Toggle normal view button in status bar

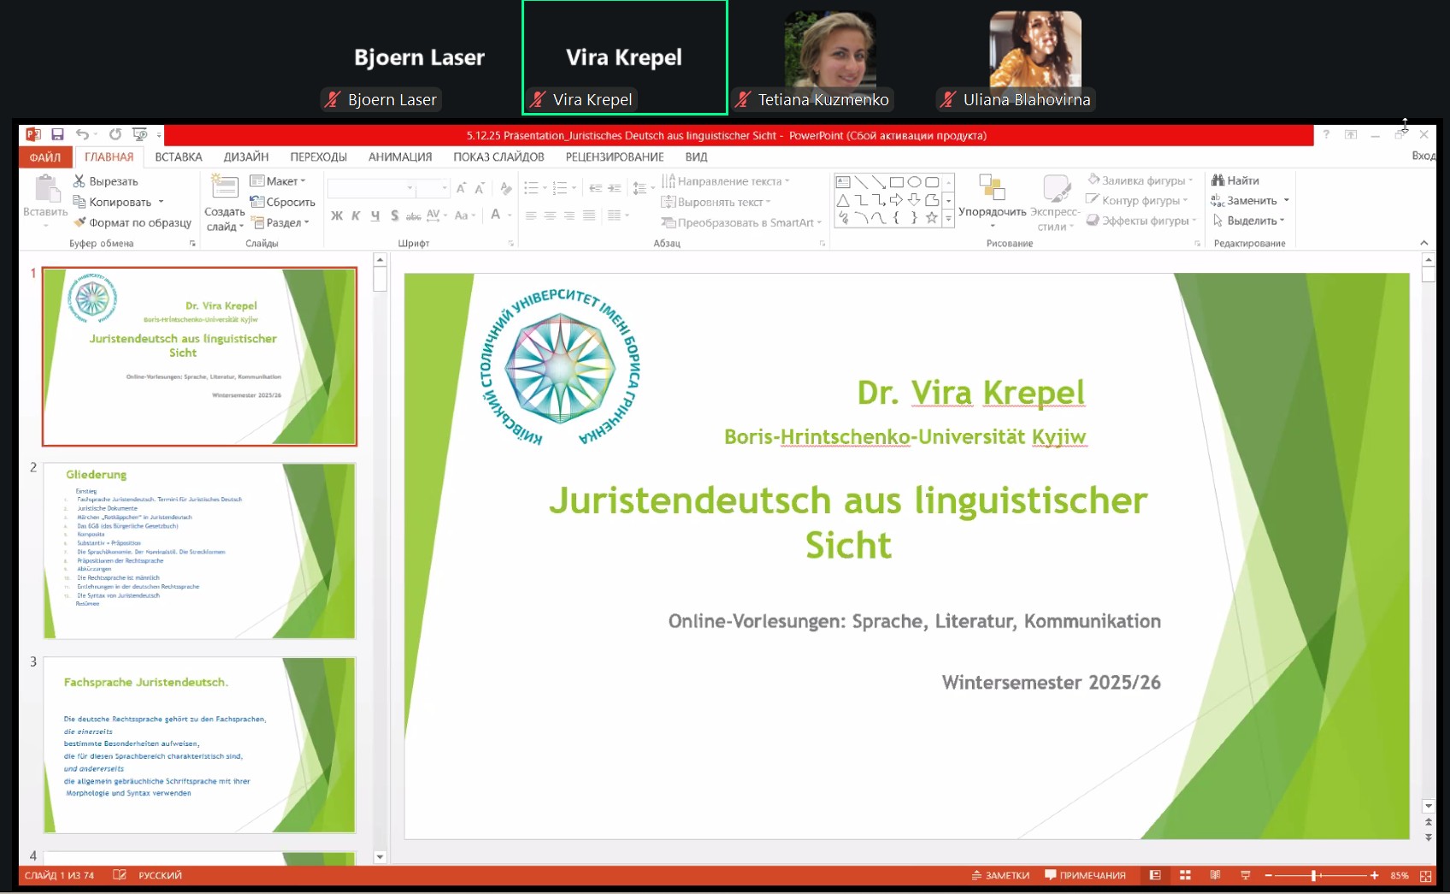pyautogui.click(x=1155, y=875)
